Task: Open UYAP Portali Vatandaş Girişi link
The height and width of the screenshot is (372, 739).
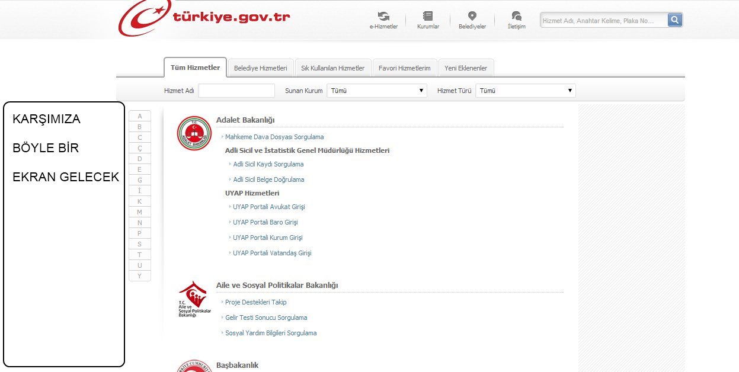Action: click(272, 253)
